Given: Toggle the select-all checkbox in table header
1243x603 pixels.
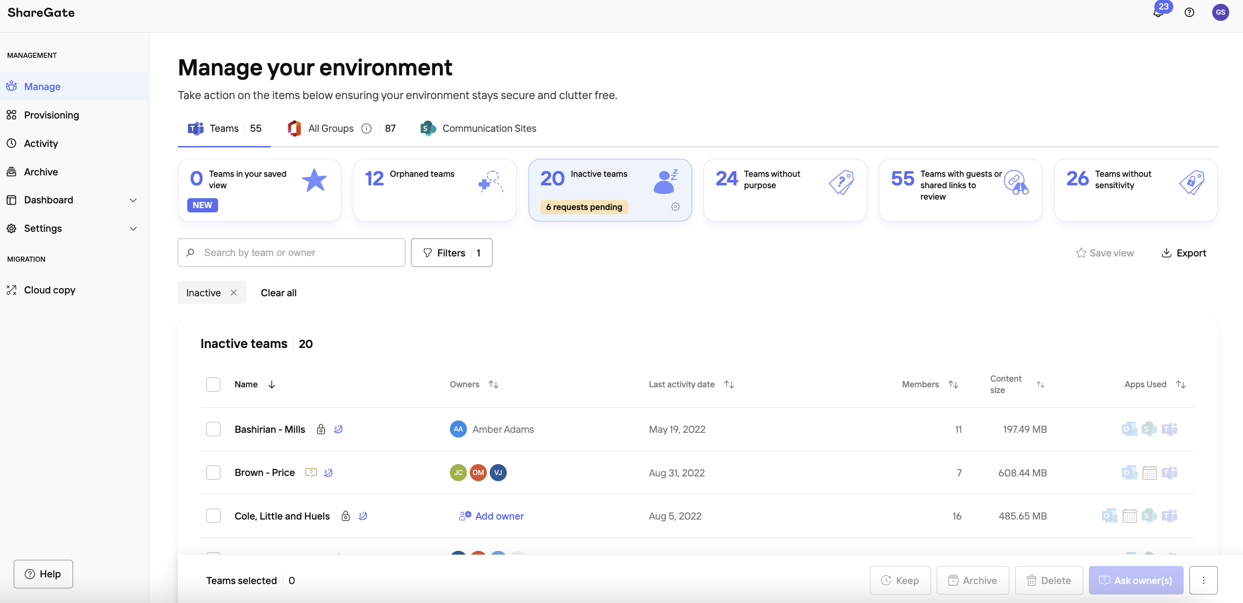Looking at the screenshot, I should [213, 384].
